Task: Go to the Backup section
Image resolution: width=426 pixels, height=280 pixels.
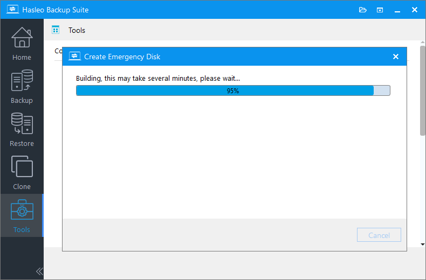Action: tap(22, 86)
